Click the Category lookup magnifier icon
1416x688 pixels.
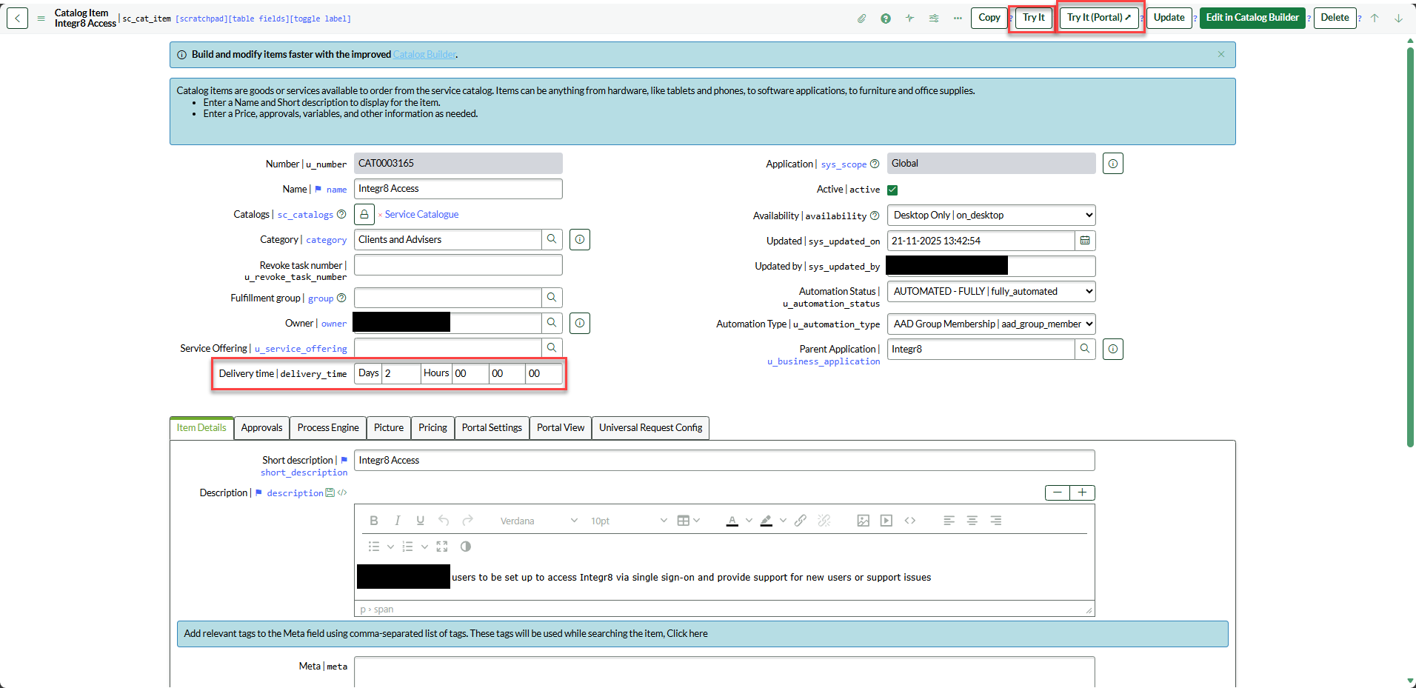pyautogui.click(x=552, y=239)
